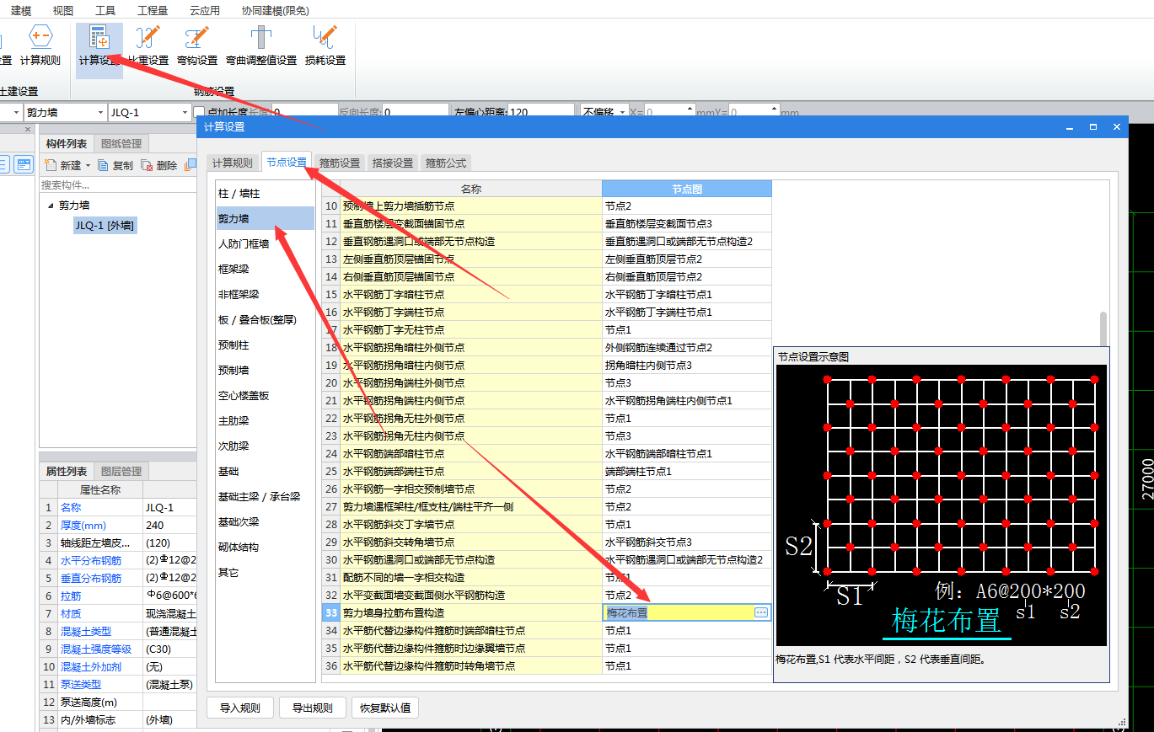The image size is (1154, 732).
Task: Click 端部端柱节点1 cell
Action: pyautogui.click(x=687, y=472)
